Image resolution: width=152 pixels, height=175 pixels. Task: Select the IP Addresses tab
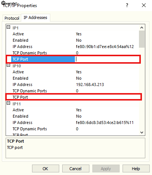35,17
